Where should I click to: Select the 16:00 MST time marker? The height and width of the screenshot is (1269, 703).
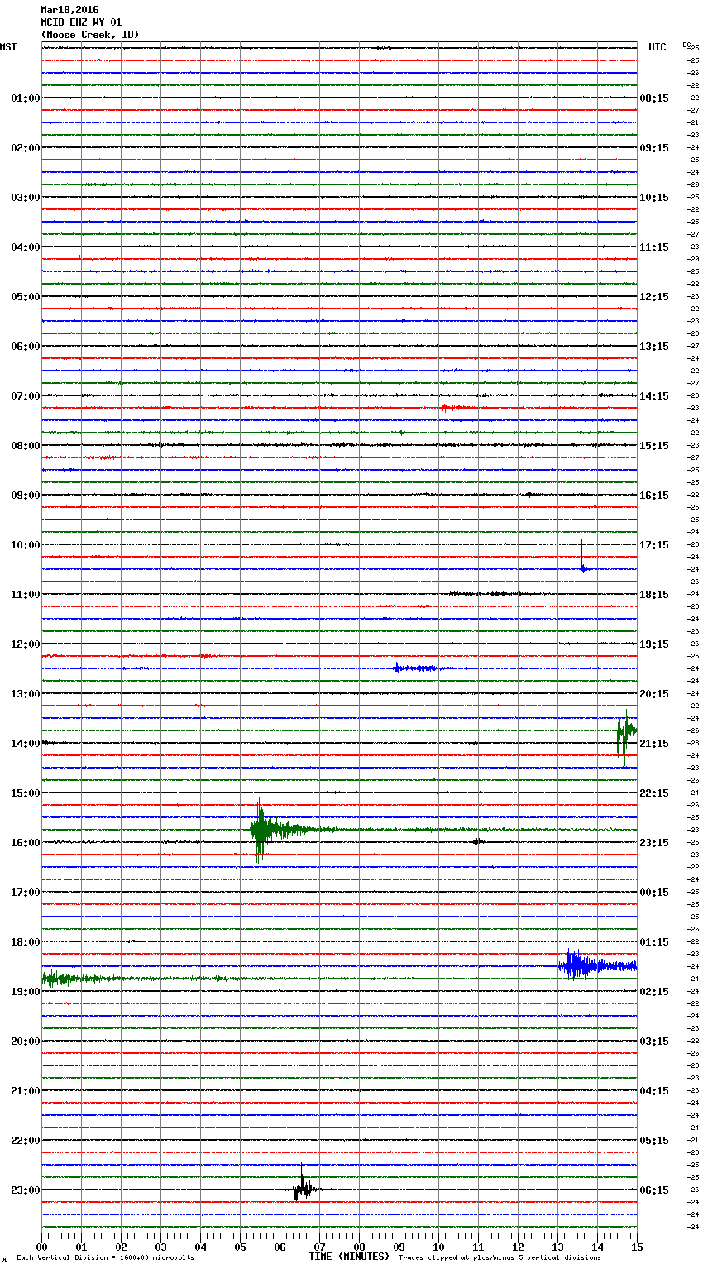tap(25, 842)
